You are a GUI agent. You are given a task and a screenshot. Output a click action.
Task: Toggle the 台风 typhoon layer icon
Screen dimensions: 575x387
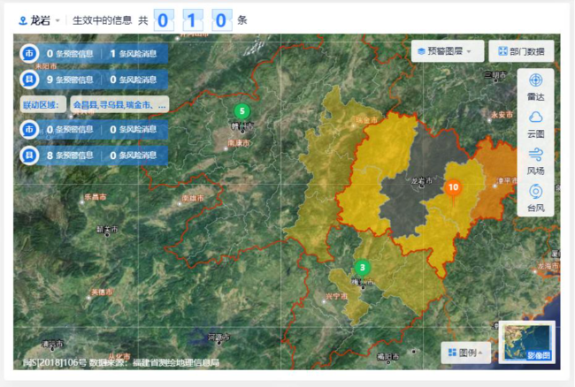pyautogui.click(x=535, y=199)
